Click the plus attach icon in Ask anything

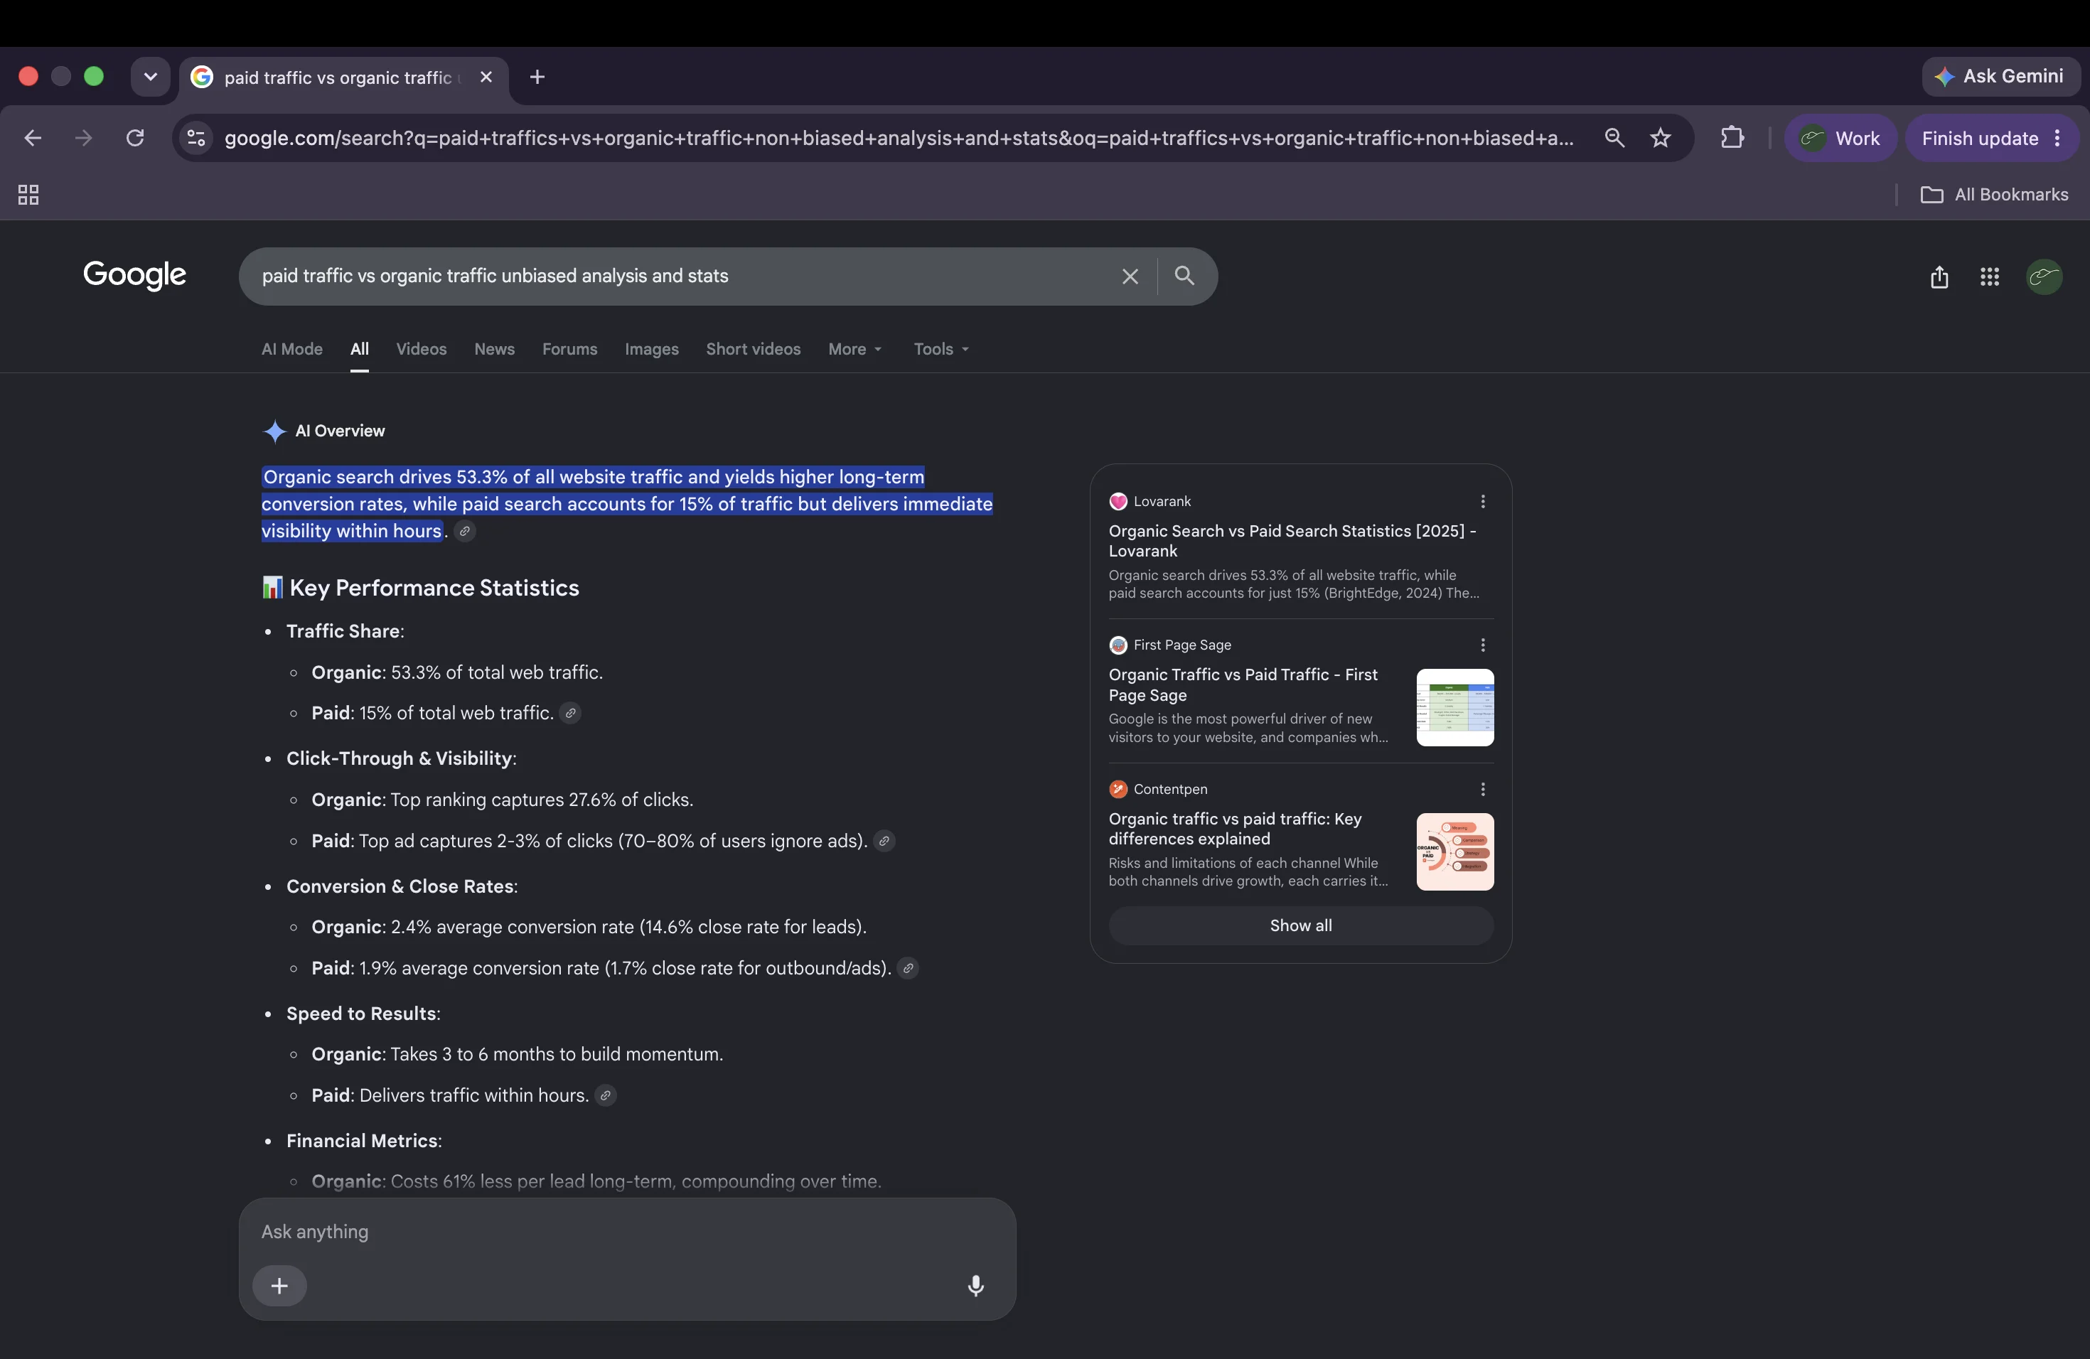click(x=279, y=1285)
